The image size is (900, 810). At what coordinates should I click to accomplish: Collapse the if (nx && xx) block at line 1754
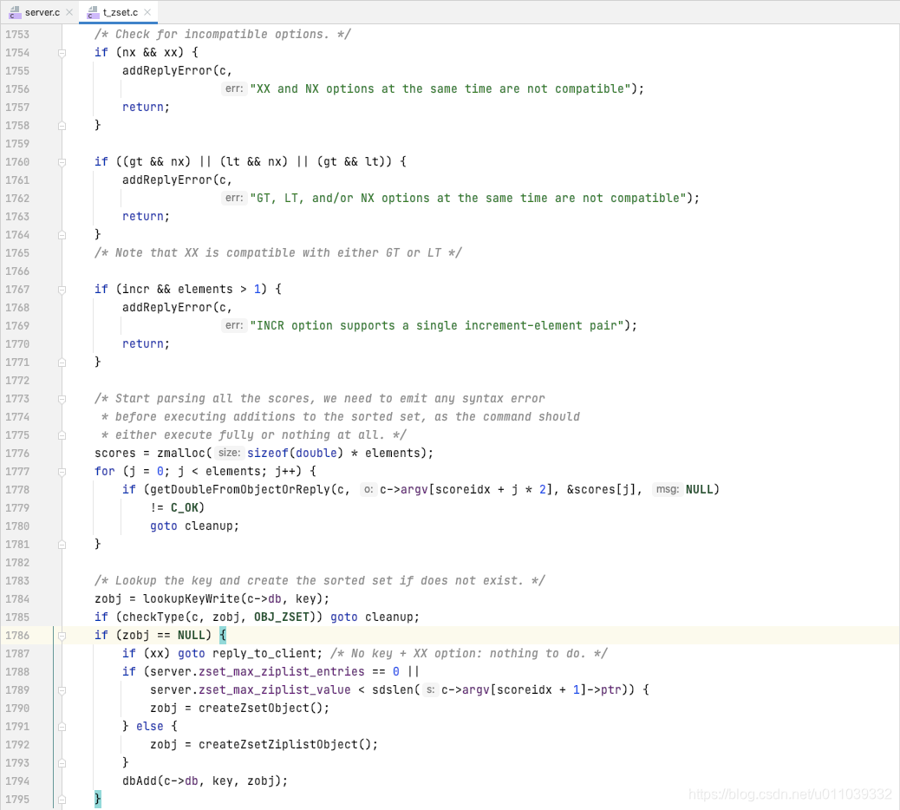[62, 53]
